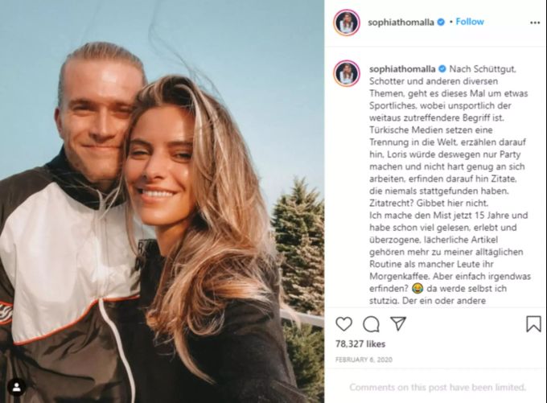Open comments via the speech bubble icon
Screen dimensions: 547x403
371,324
